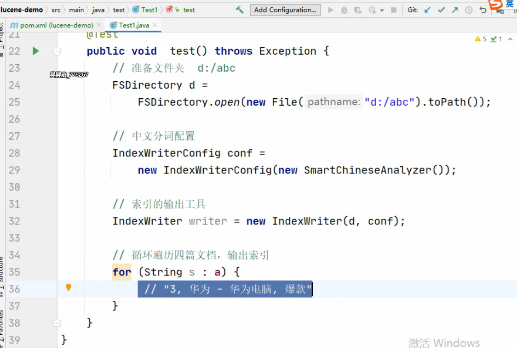Switch to pom.xml (lucene-demo) tab
Screen dimensions: 517x348
[57, 25]
